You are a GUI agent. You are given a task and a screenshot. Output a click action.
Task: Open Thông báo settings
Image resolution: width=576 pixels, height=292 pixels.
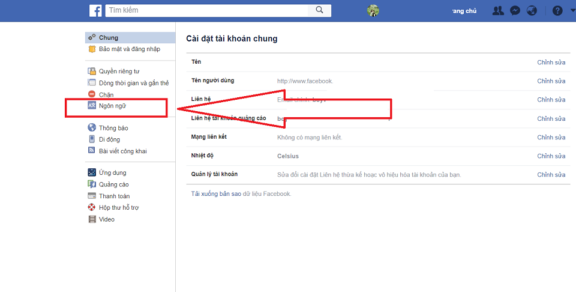click(113, 128)
